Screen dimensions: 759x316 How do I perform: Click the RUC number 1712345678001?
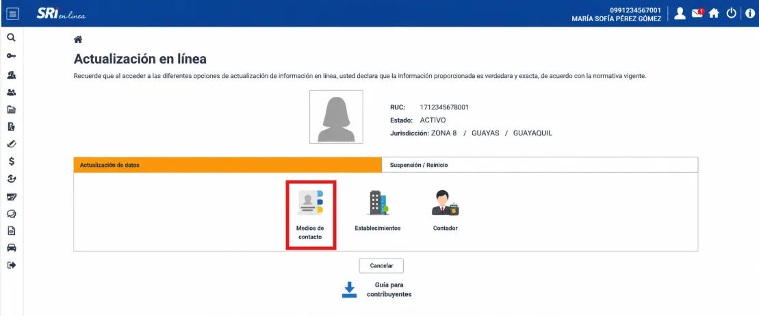[x=444, y=107]
